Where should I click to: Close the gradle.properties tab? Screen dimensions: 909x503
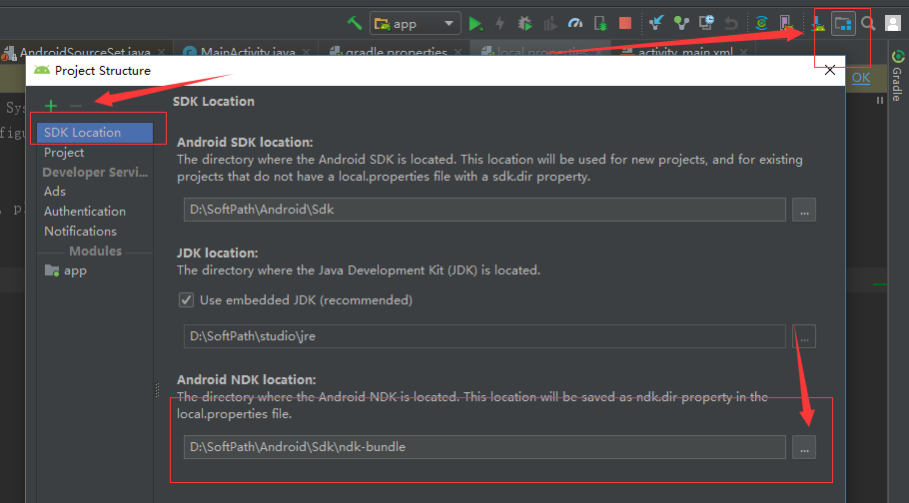point(457,52)
